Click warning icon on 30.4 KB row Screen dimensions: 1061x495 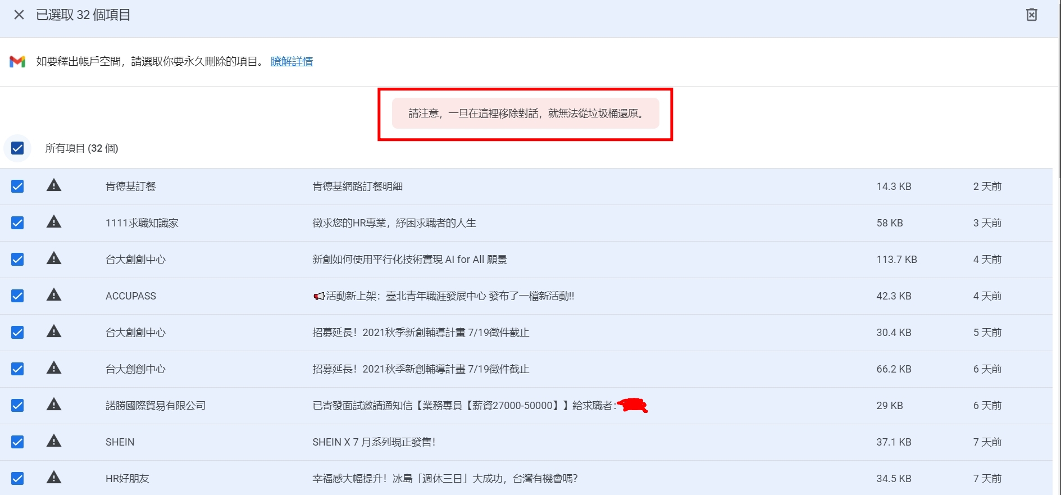click(54, 331)
